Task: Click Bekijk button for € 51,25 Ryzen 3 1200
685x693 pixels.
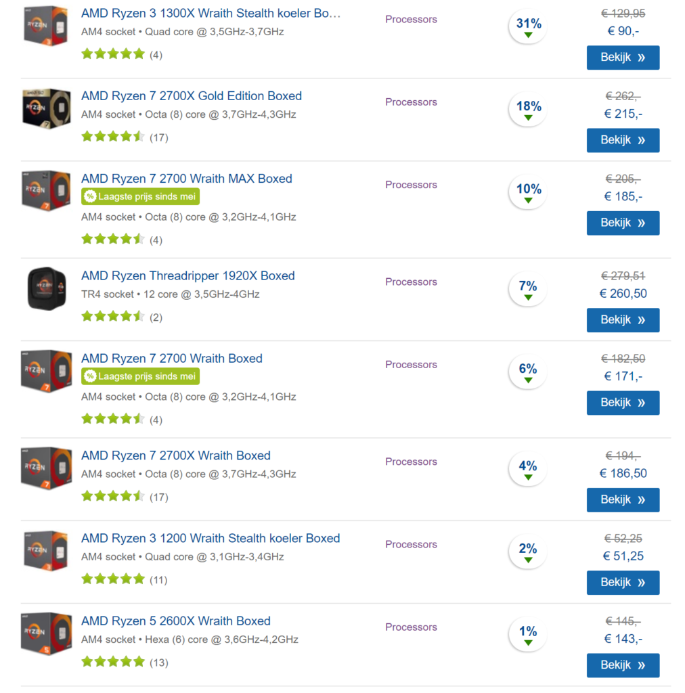Action: [623, 583]
